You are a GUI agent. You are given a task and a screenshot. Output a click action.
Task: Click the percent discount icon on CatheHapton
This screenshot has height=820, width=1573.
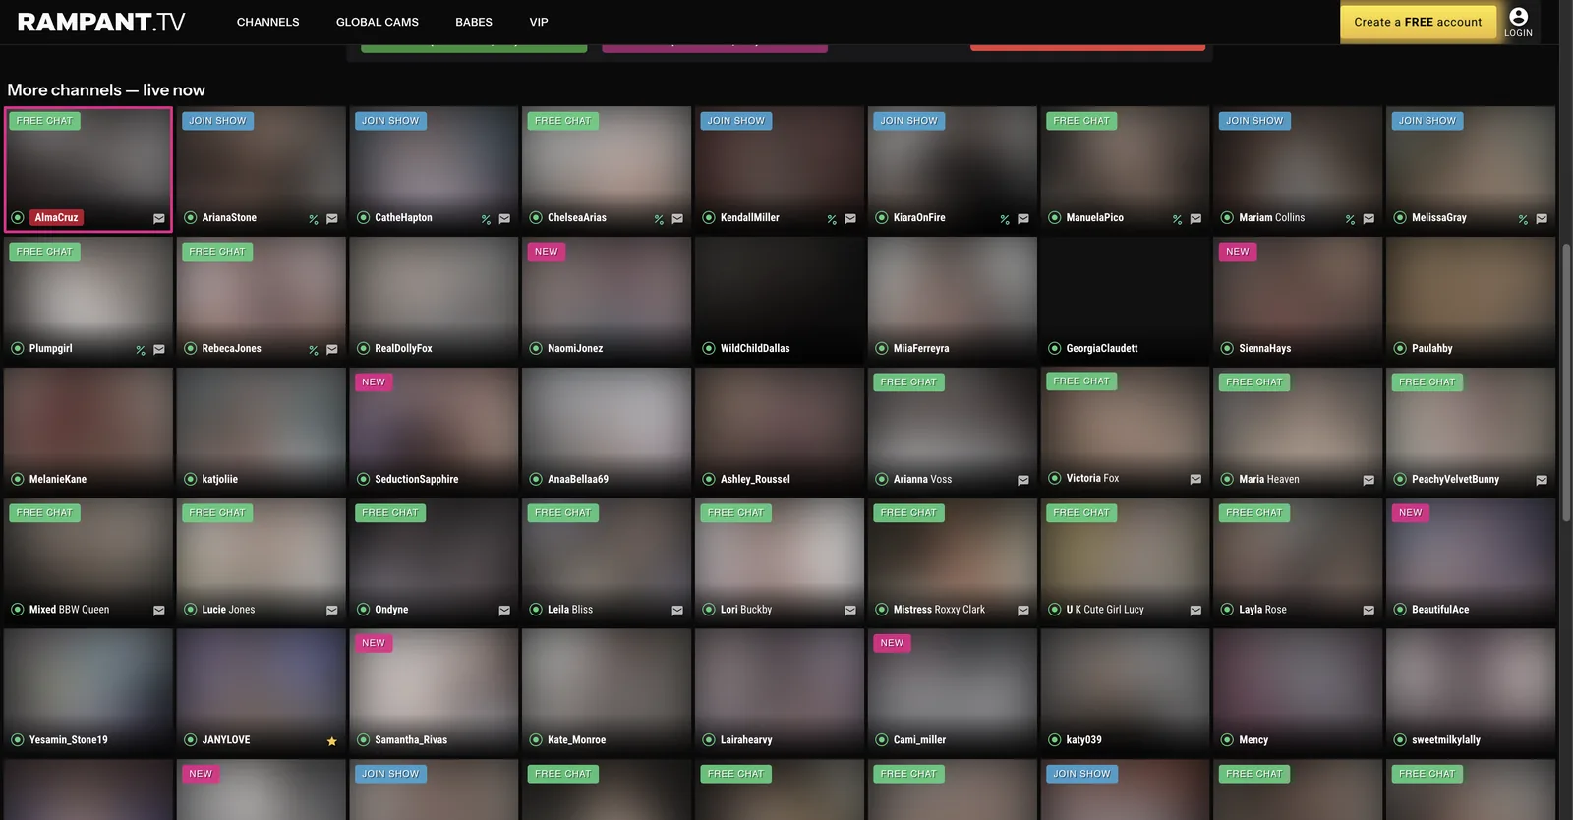486,219
